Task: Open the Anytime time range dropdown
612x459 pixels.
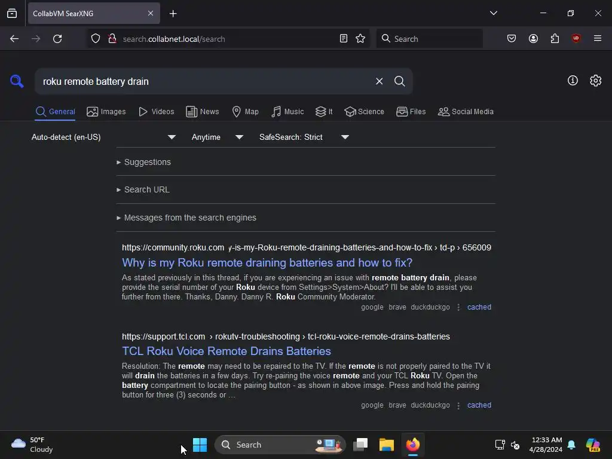Action: coord(217,137)
